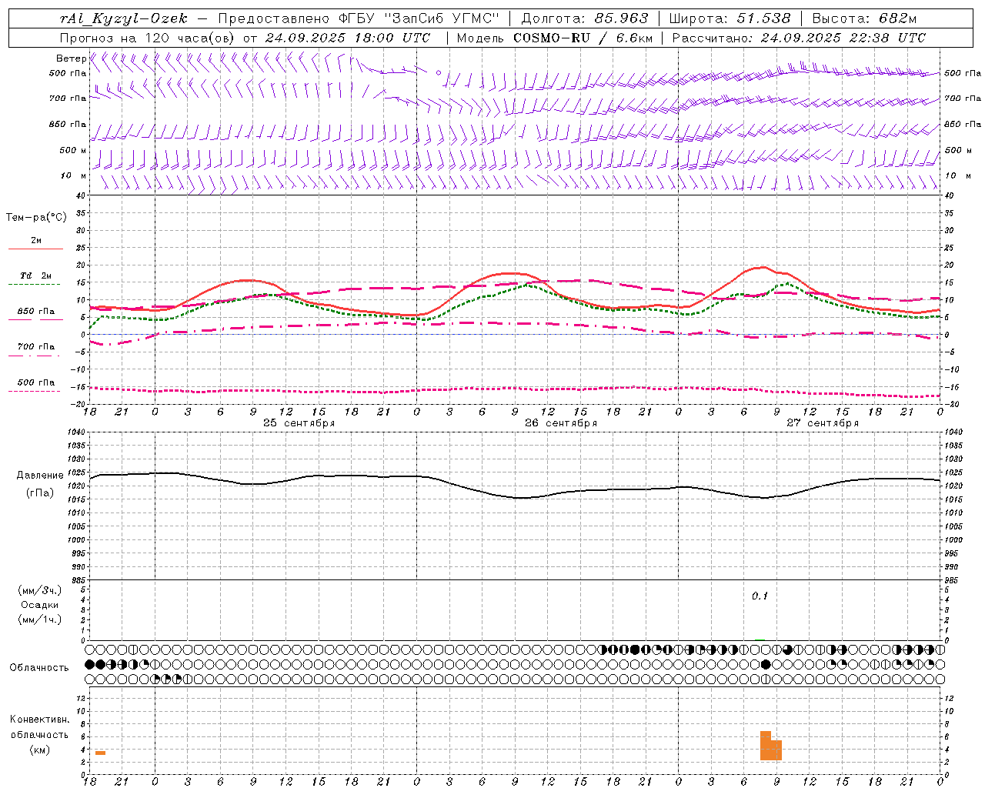Click the 10 м wind level label on left
Viewport: 985px width, 788px height.
[73, 175]
